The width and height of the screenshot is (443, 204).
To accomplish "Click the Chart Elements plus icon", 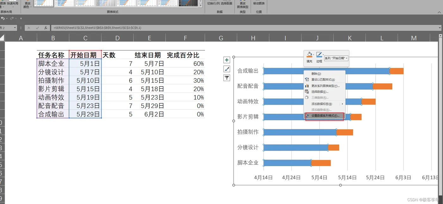I will tap(227, 60).
